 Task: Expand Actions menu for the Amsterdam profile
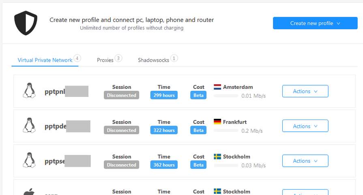[x=305, y=91]
